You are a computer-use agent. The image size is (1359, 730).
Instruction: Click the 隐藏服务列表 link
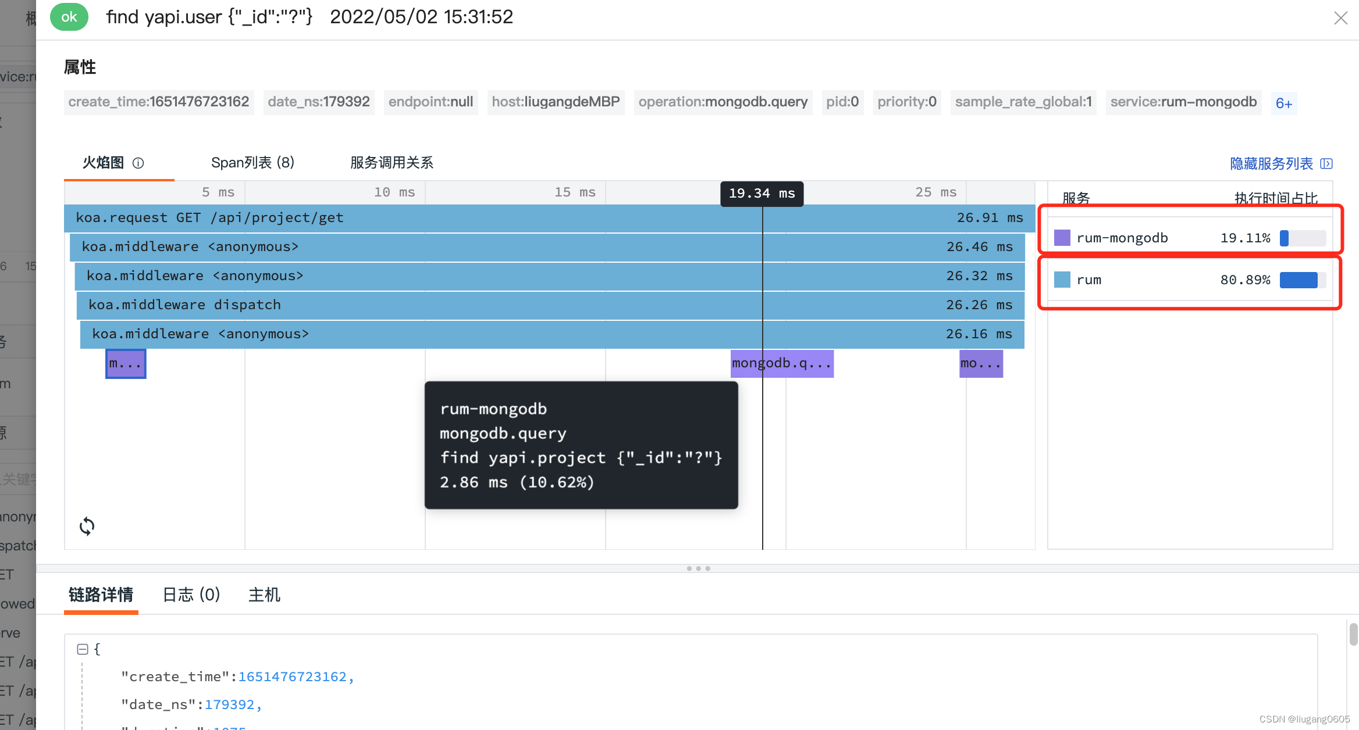1271,164
